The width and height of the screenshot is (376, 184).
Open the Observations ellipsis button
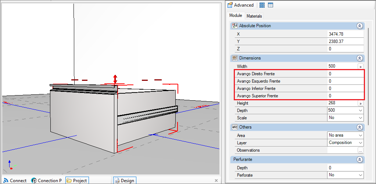tap(361, 150)
